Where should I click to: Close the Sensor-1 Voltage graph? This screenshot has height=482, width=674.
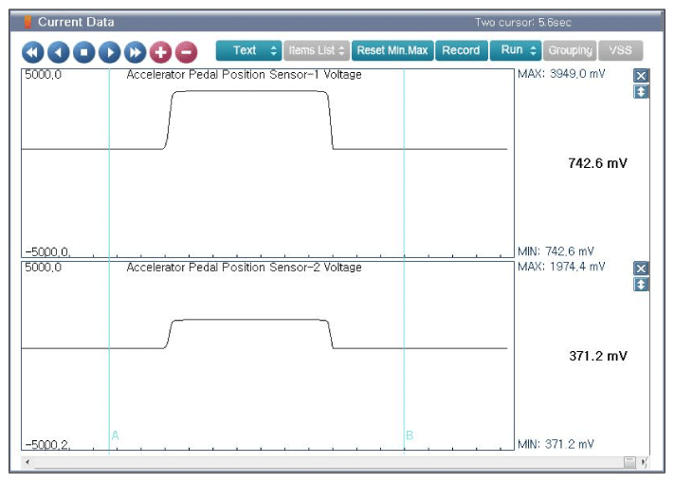[x=642, y=76]
